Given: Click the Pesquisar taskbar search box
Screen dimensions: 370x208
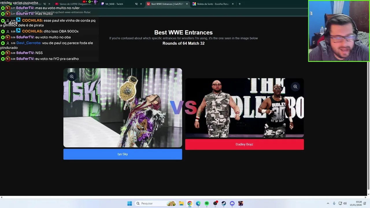Looking at the screenshot, I should point(156,203).
